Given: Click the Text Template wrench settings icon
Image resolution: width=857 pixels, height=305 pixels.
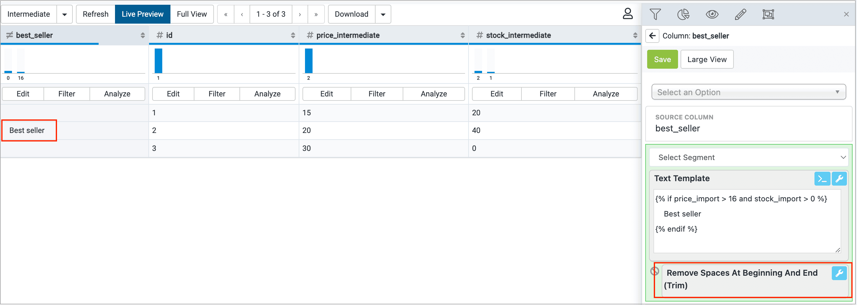Looking at the screenshot, I should tap(839, 179).
